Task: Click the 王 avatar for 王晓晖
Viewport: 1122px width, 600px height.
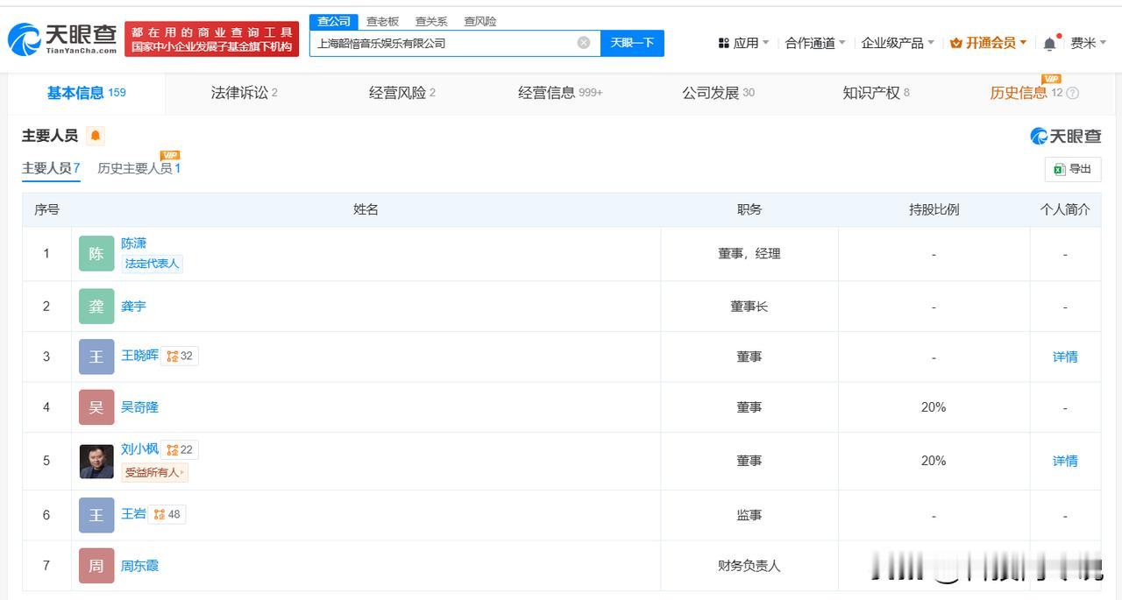Action: pos(96,356)
